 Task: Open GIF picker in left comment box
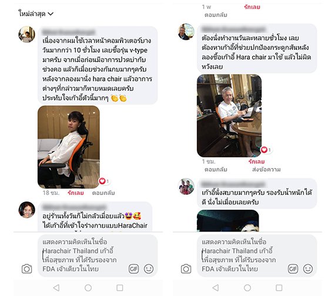[134, 269]
